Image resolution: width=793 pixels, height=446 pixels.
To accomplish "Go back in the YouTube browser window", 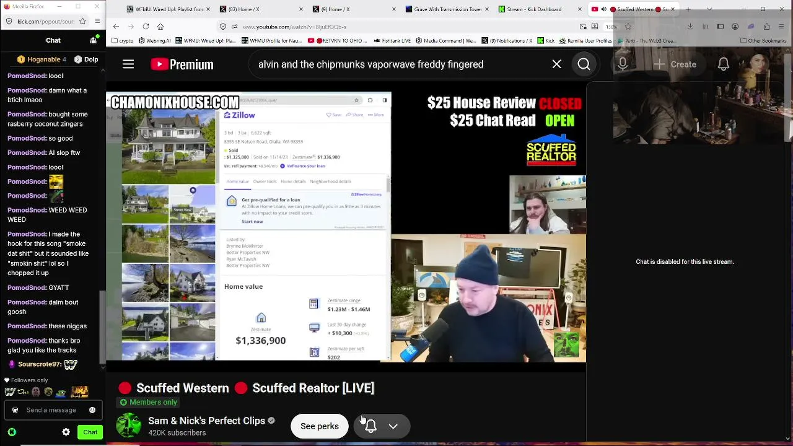I will [116, 27].
